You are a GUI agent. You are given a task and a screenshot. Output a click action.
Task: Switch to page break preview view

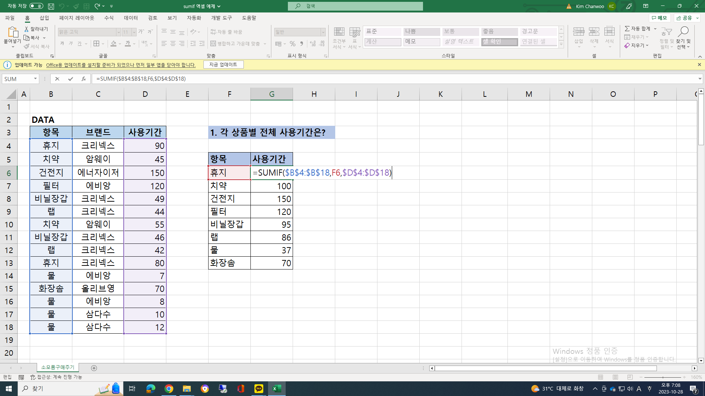click(630, 377)
